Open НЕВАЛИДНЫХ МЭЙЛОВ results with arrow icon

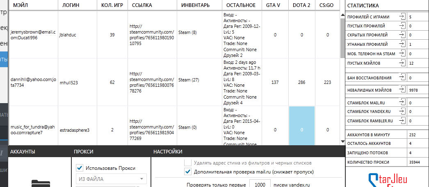tap(402, 90)
